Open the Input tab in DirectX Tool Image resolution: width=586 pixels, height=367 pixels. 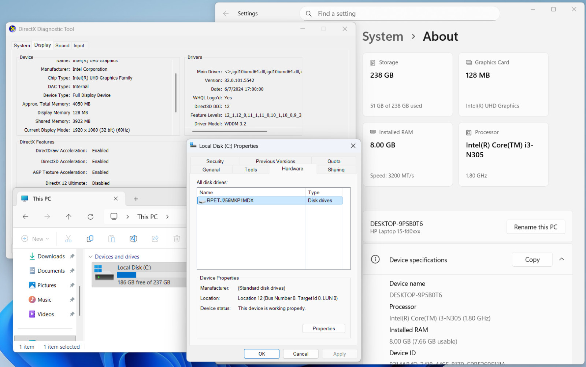click(x=79, y=45)
